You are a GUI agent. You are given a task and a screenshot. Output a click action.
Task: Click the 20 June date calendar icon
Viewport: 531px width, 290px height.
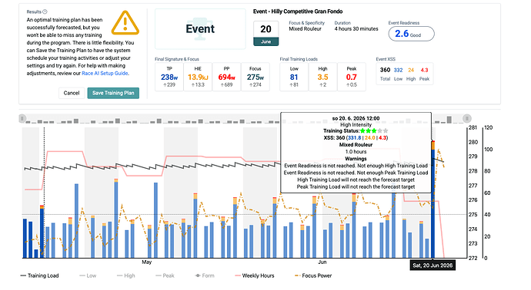click(x=265, y=33)
